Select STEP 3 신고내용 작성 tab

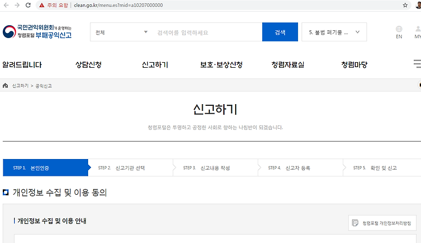click(216, 168)
